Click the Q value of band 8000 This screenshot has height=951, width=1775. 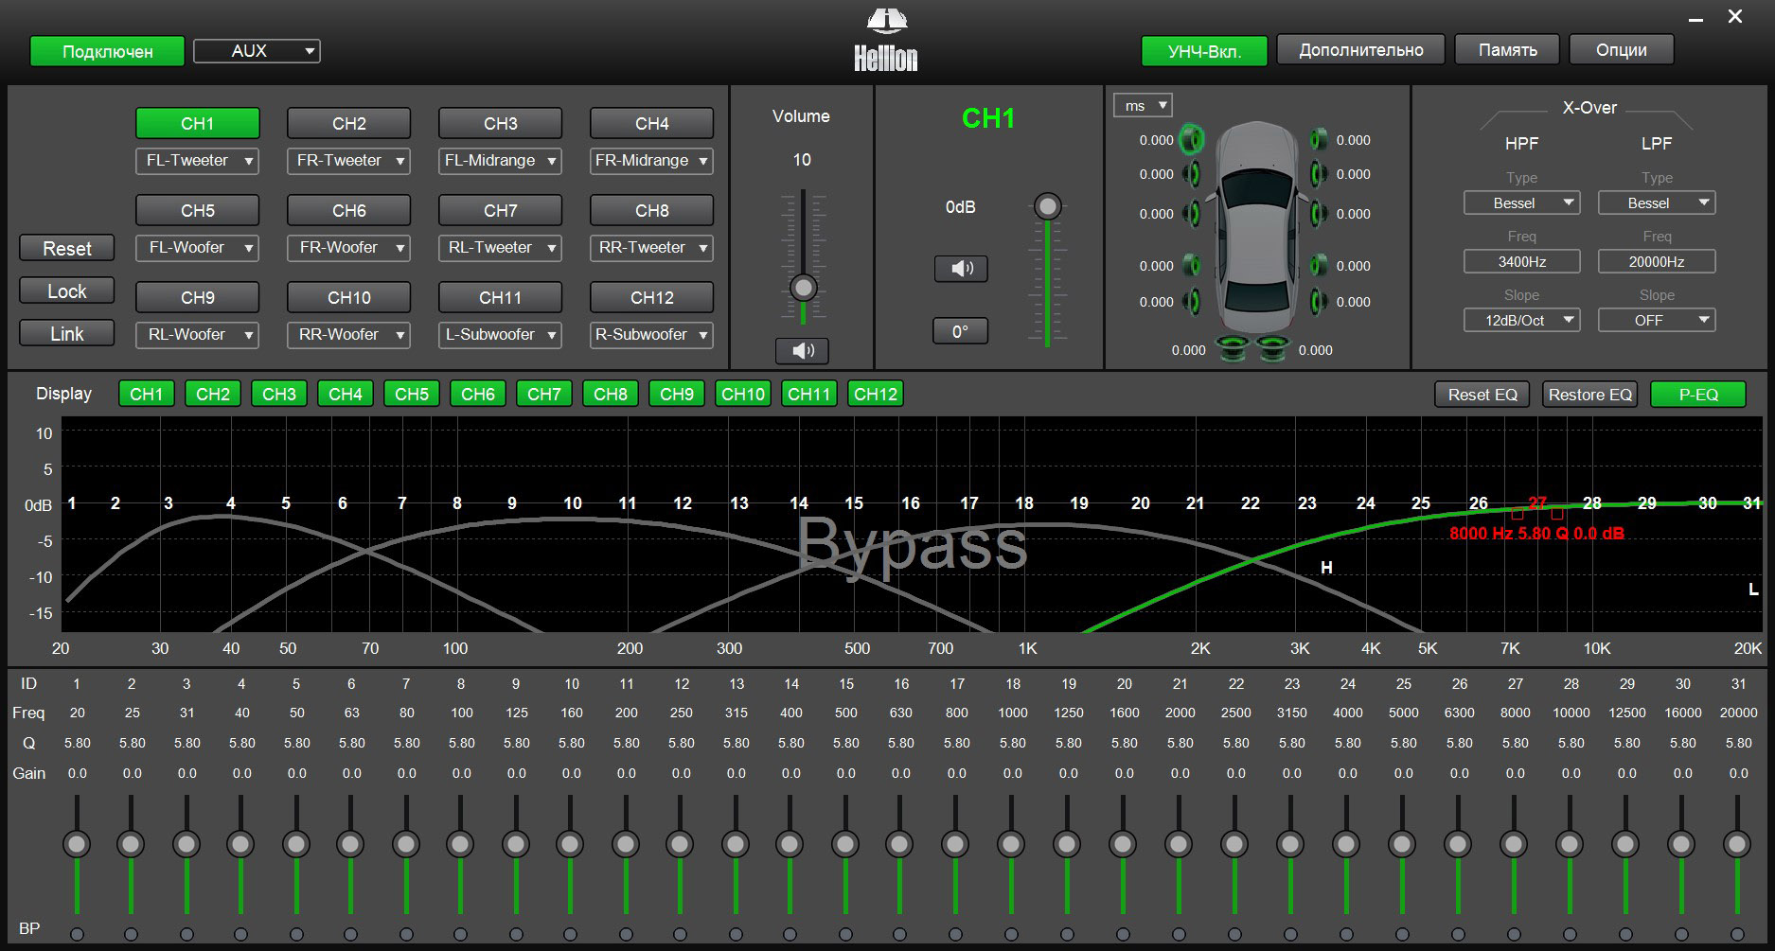1516,743
